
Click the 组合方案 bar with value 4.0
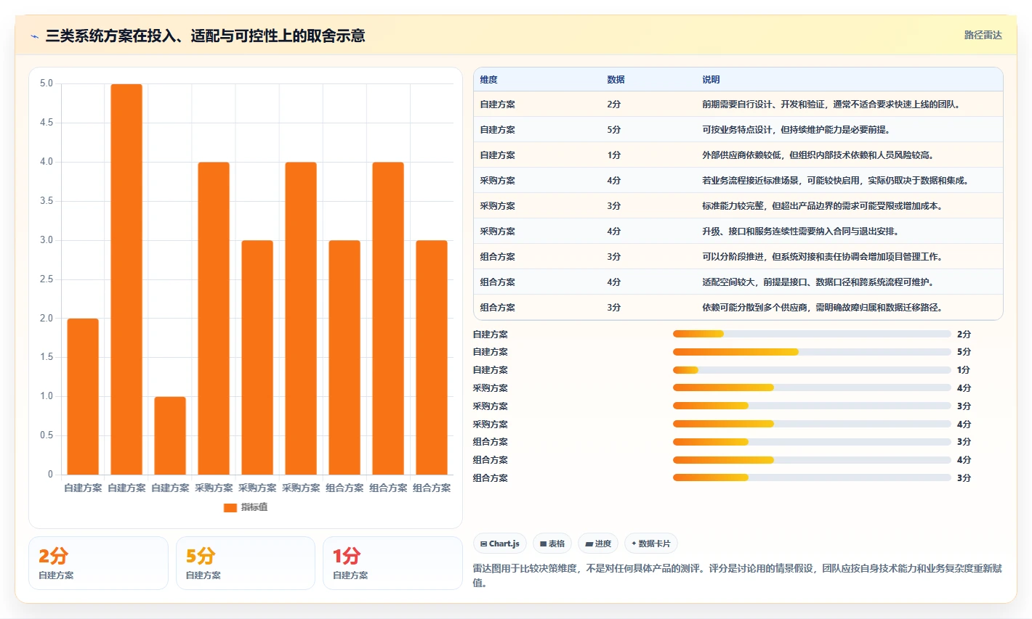point(388,319)
